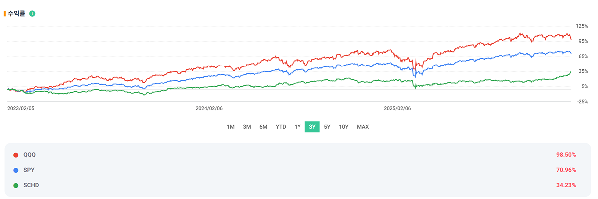Click the green SCHD legend dot
This screenshot has width=598, height=199.
coord(16,185)
